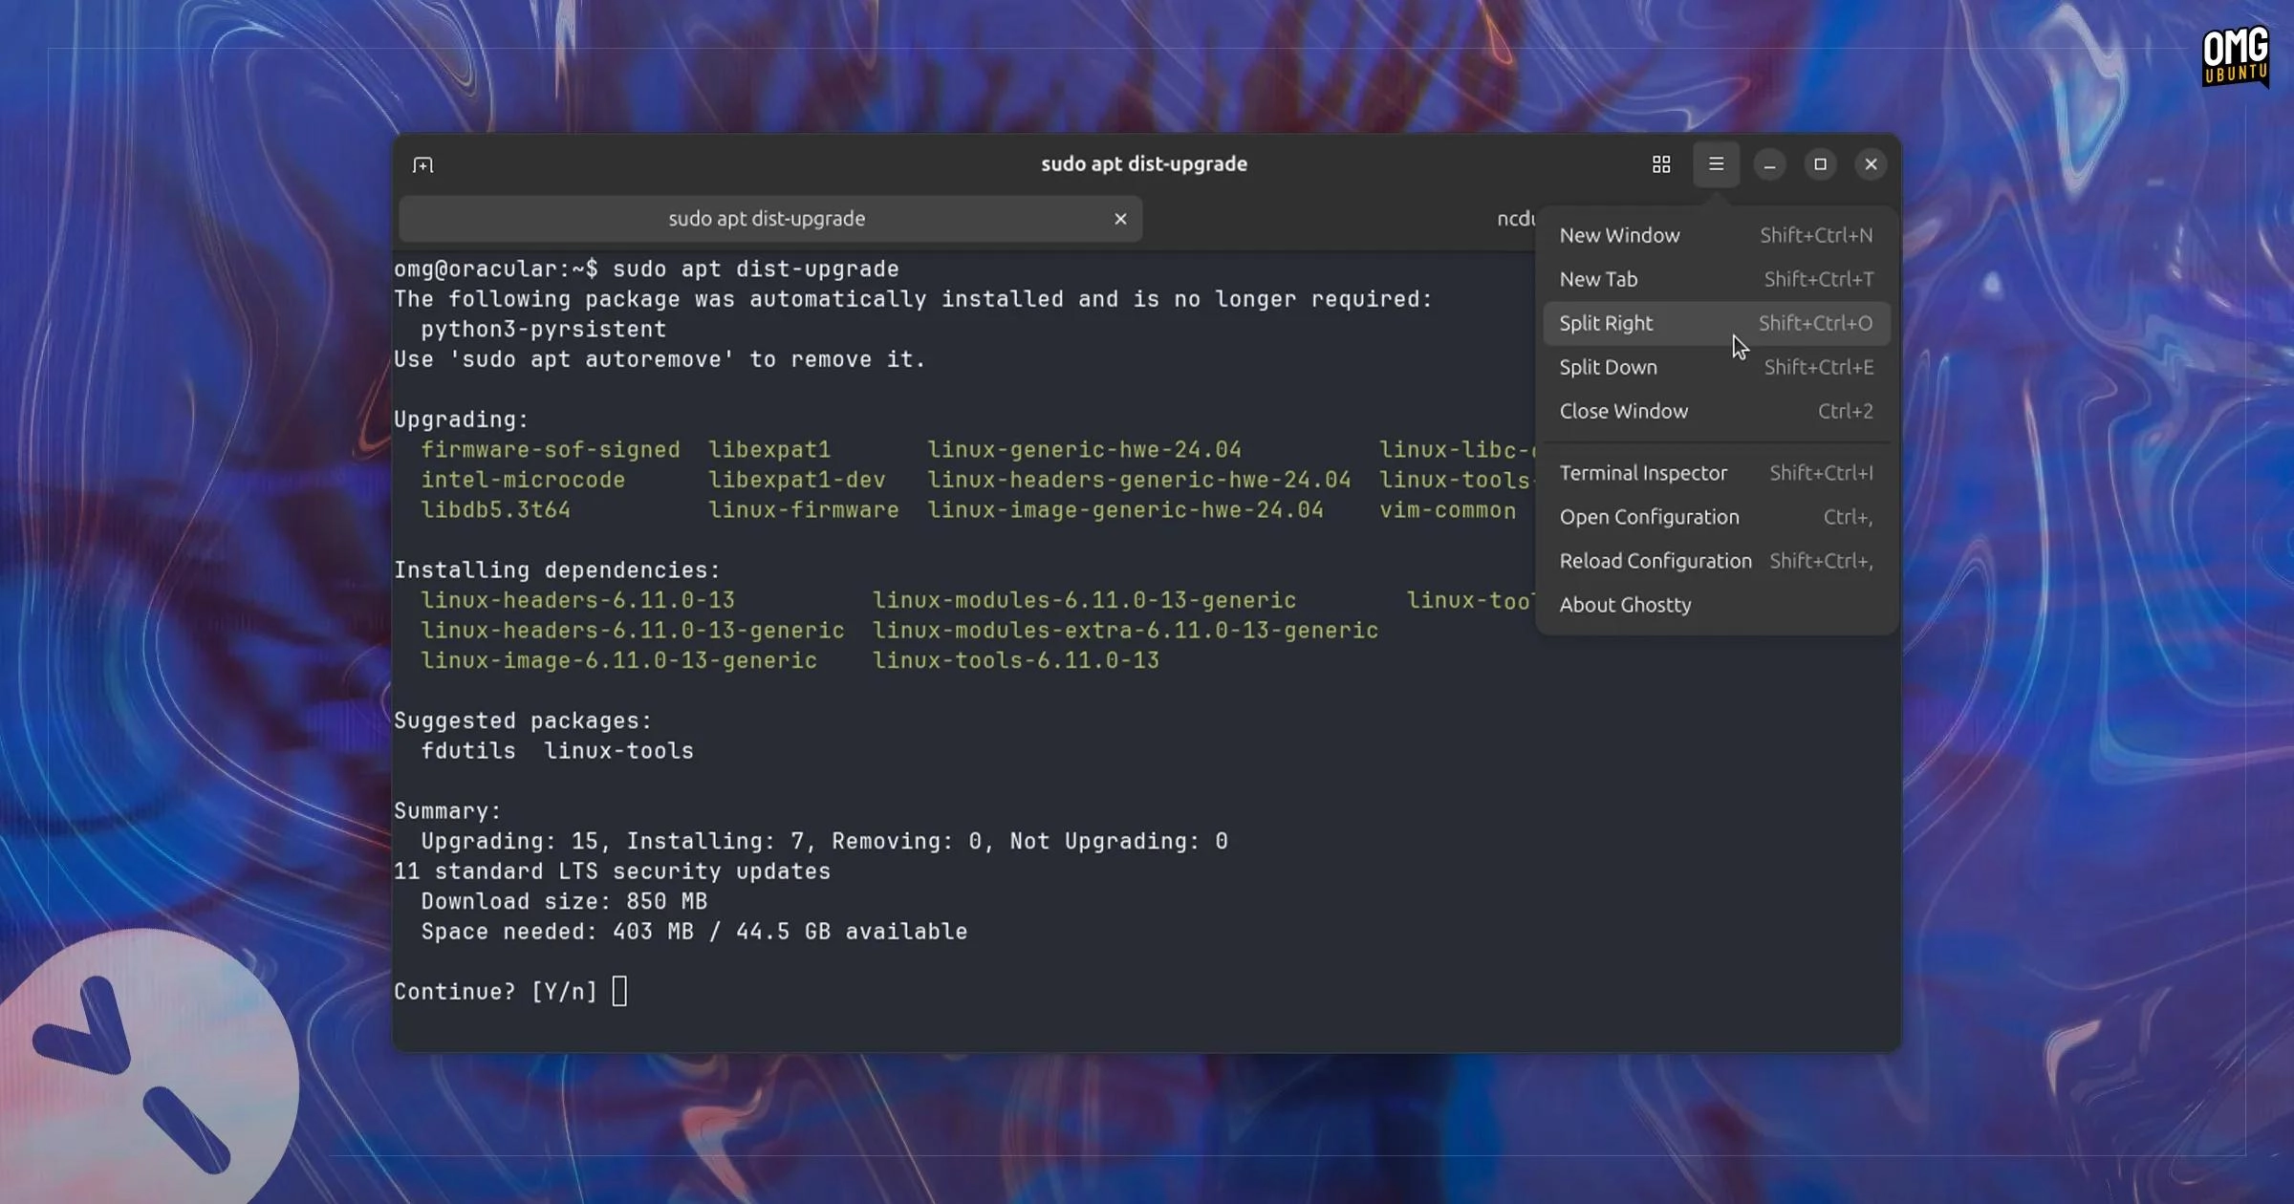Close the Ghostty window with X button
This screenshot has height=1204, width=2294.
pos(1872,164)
